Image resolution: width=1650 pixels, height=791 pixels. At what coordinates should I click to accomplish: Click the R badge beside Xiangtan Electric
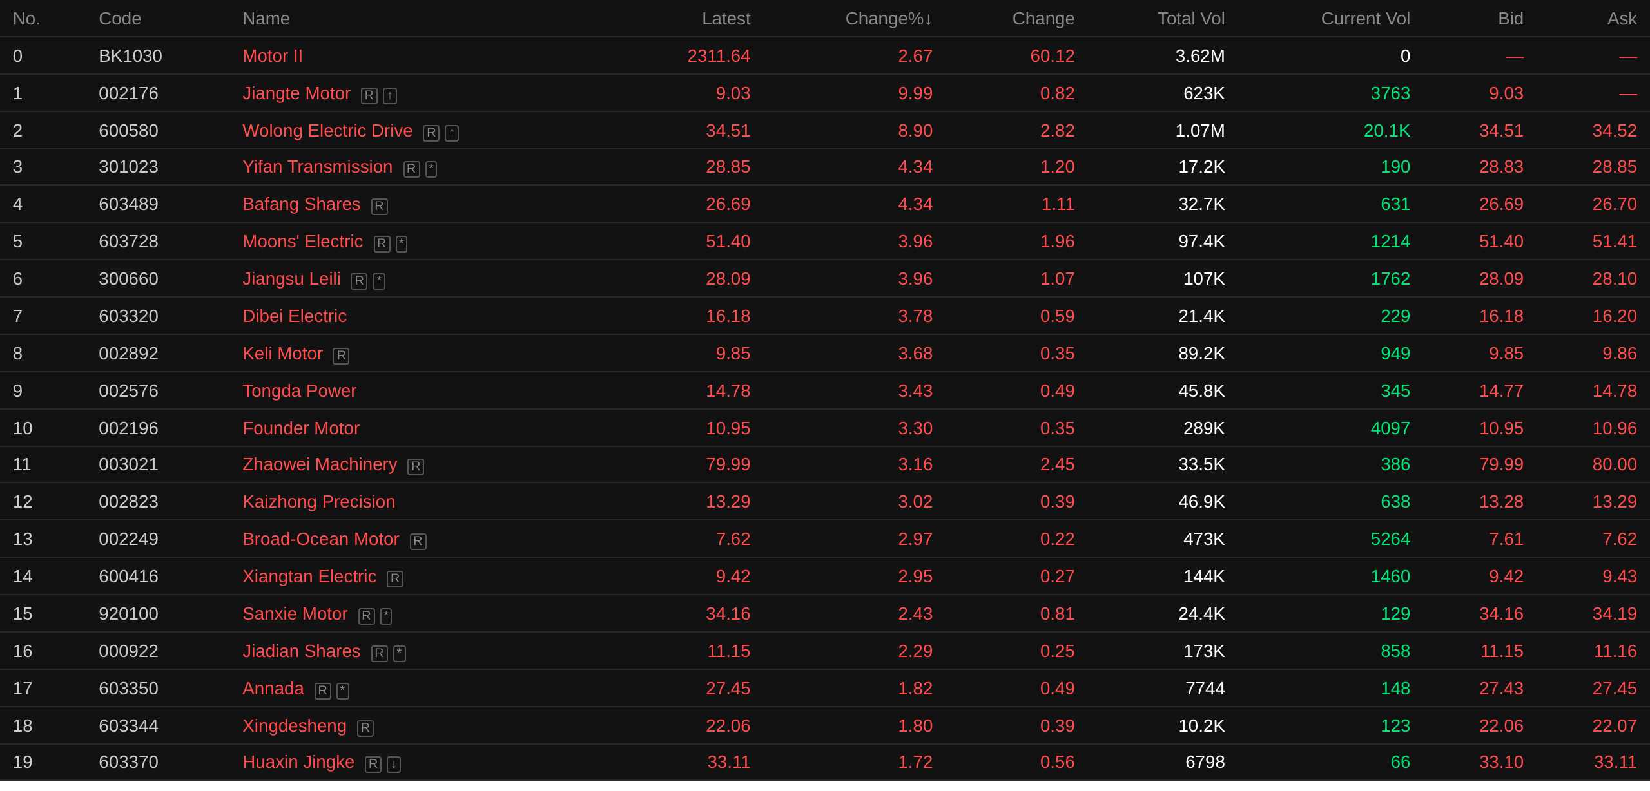click(x=395, y=578)
